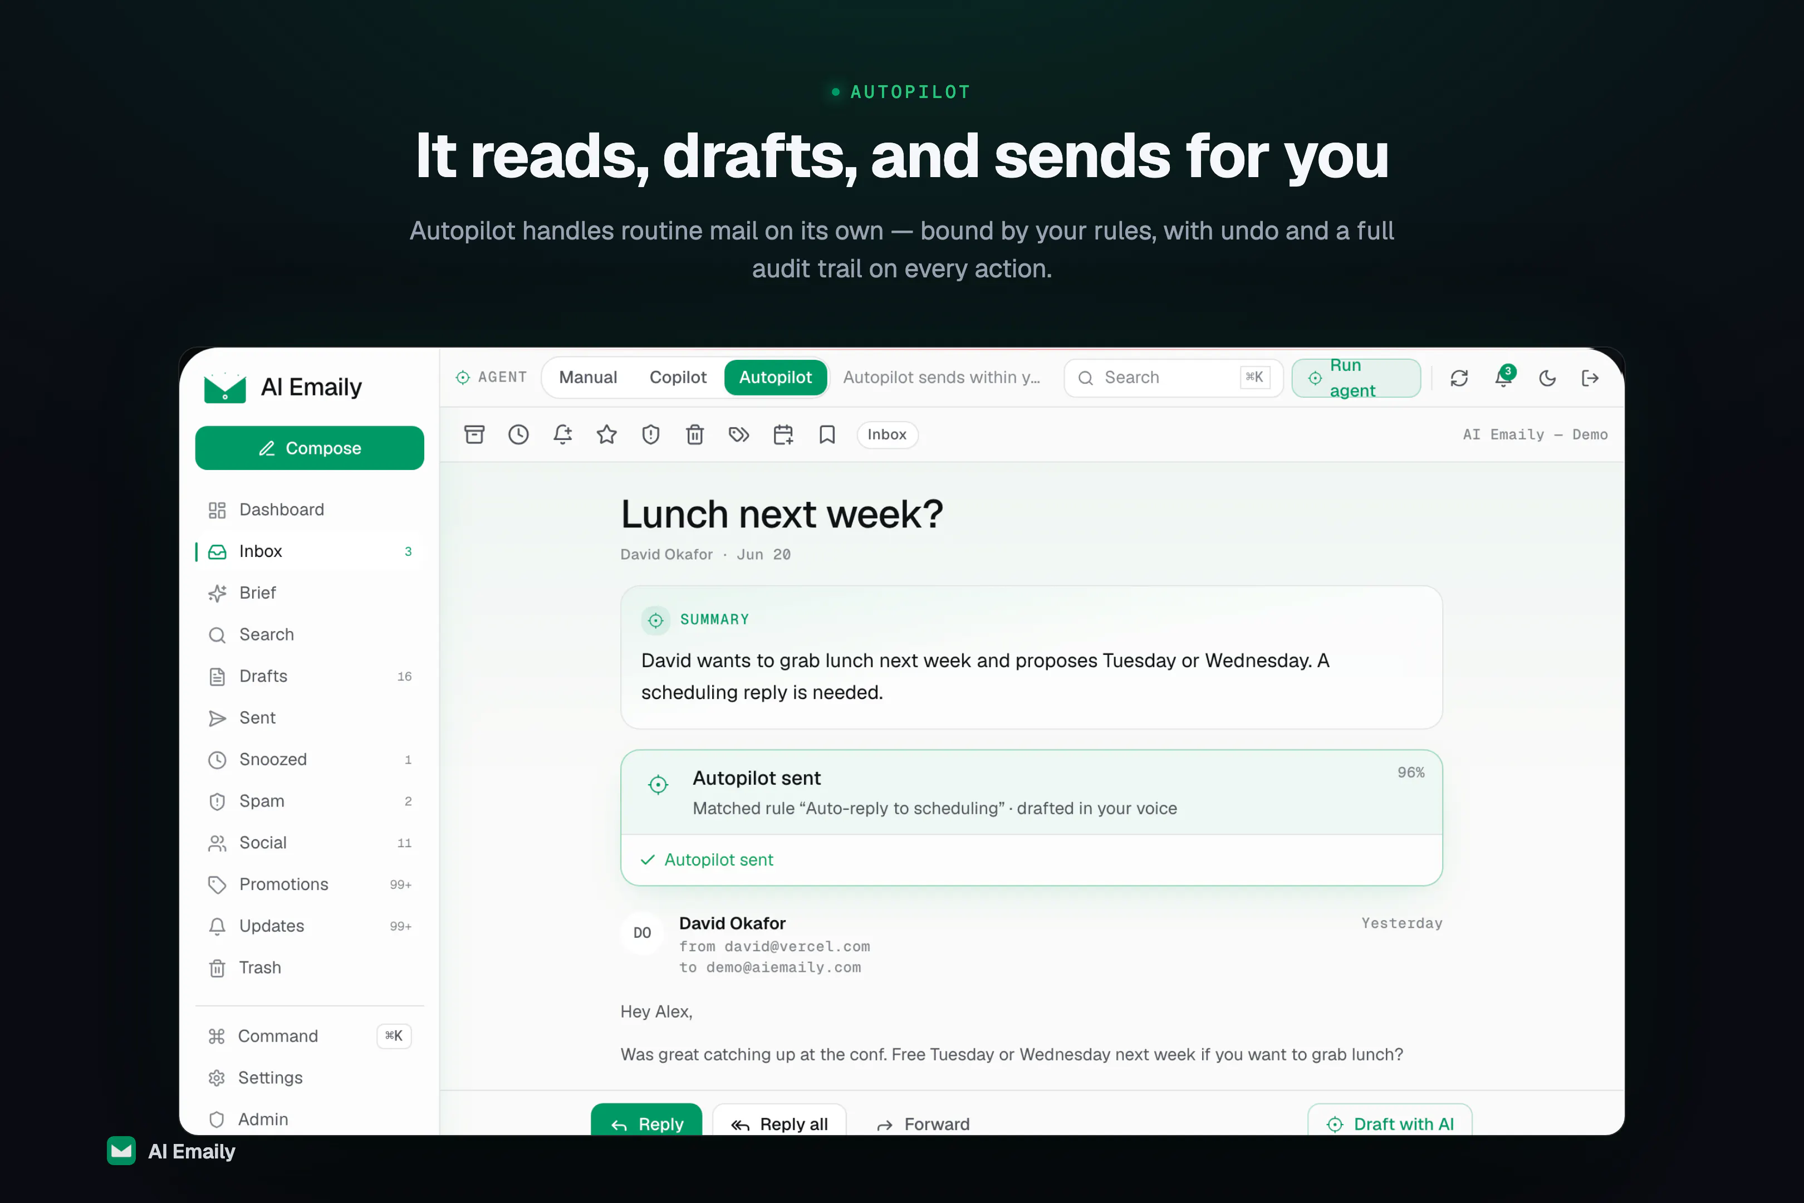The height and width of the screenshot is (1203, 1804).
Task: Select Autopilot agent mode
Action: (x=776, y=378)
